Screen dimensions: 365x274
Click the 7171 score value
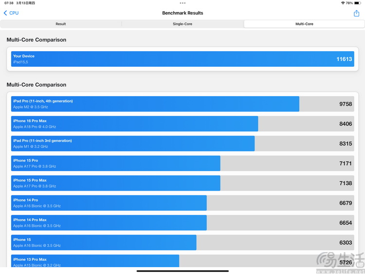click(x=346, y=163)
